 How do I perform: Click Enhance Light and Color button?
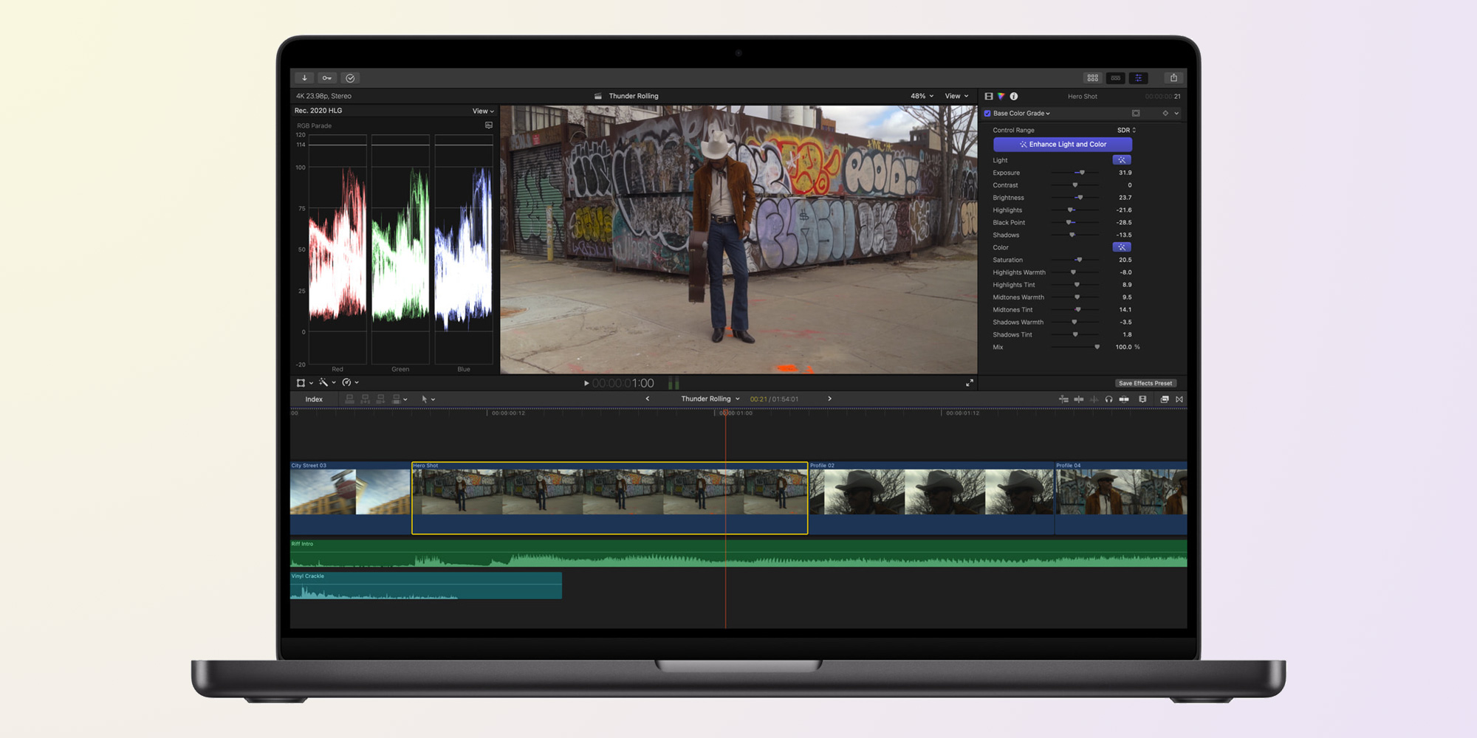pyautogui.click(x=1062, y=145)
